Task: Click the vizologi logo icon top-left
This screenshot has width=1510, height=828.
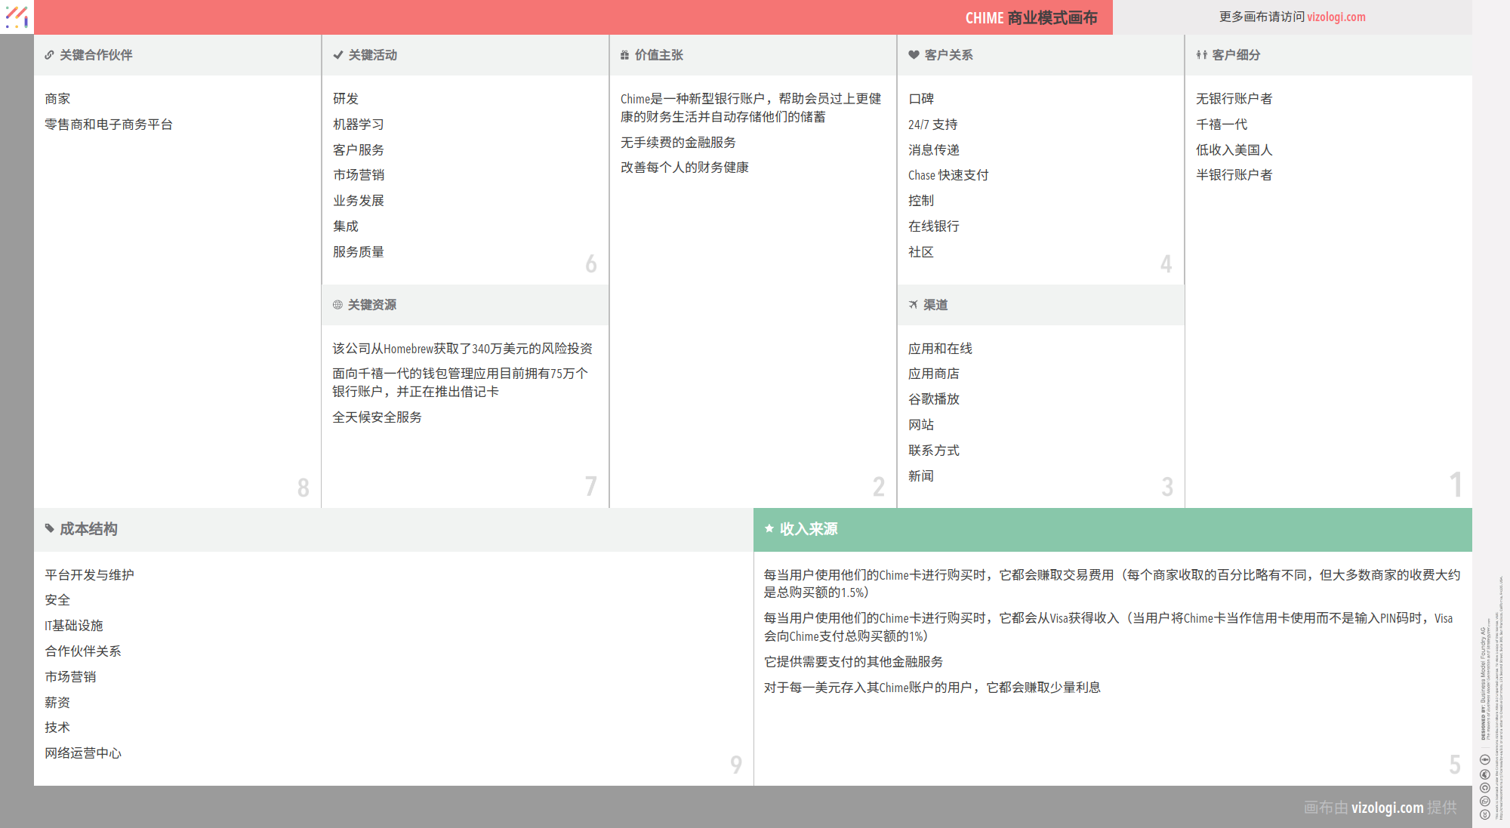Action: click(x=17, y=17)
